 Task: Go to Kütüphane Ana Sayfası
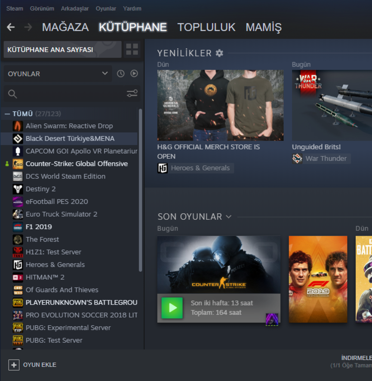[62, 49]
